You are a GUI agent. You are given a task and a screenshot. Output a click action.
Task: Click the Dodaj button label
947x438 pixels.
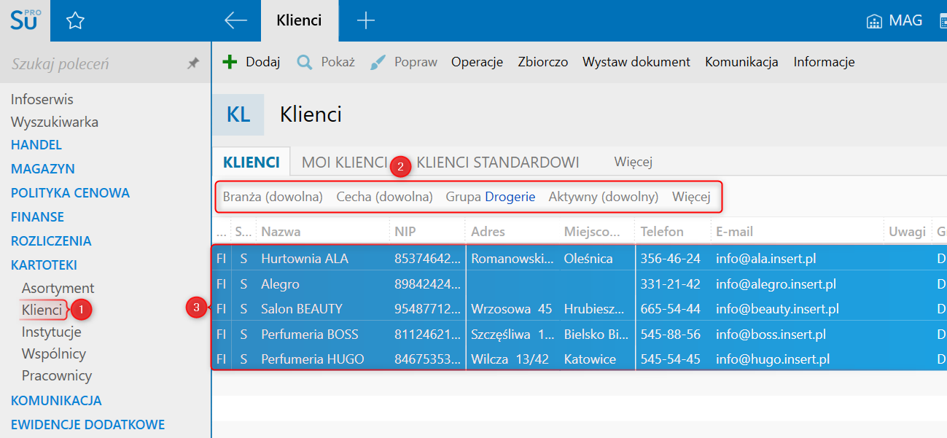tap(263, 62)
